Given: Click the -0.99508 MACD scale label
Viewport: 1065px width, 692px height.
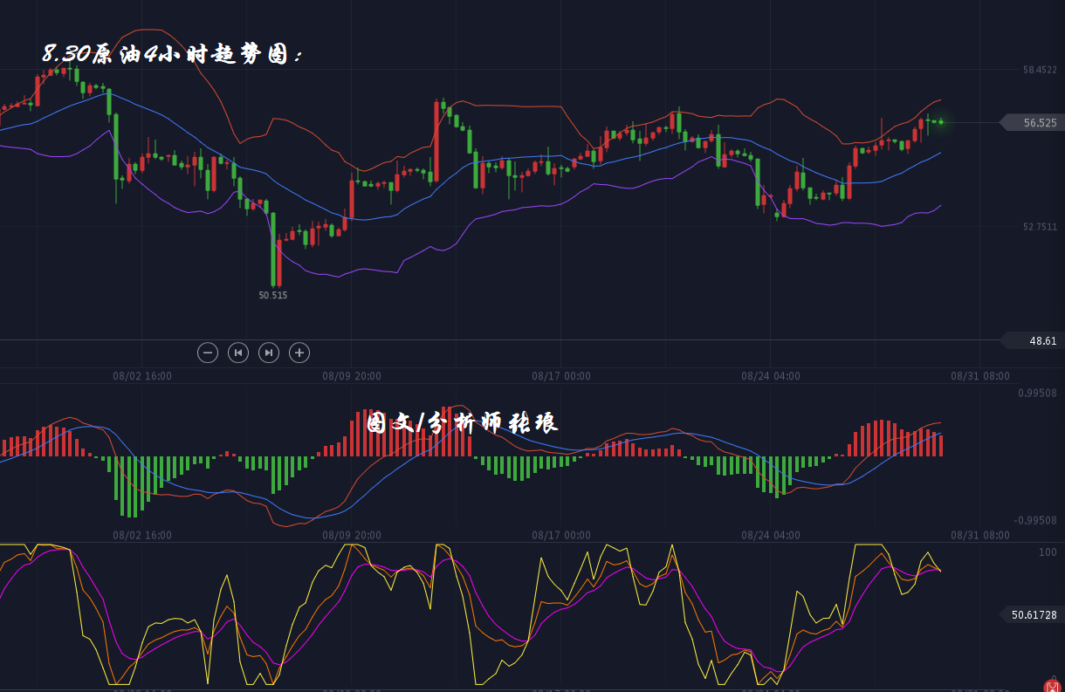Looking at the screenshot, I should [x=1035, y=520].
